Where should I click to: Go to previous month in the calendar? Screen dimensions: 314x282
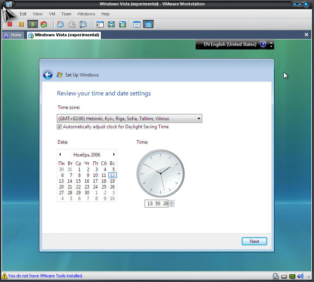pos(60,155)
